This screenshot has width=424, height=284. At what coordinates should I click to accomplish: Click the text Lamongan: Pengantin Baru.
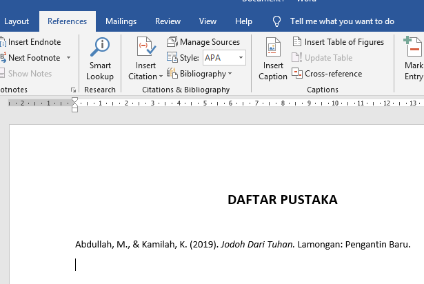click(354, 244)
